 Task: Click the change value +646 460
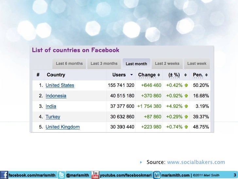point(151,85)
